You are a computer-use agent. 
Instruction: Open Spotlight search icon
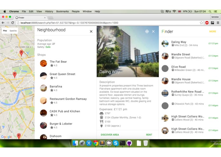tap(210, 11)
